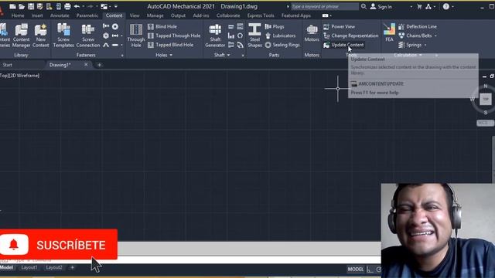
Task: Select the Tapped Through Hole tool
Action: pyautogui.click(x=174, y=36)
